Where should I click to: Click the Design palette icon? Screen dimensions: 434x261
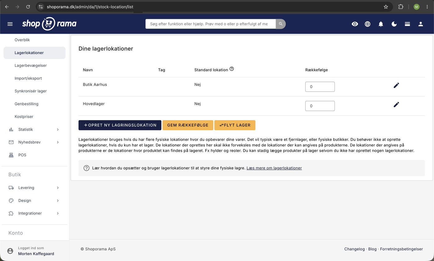tap(11, 200)
